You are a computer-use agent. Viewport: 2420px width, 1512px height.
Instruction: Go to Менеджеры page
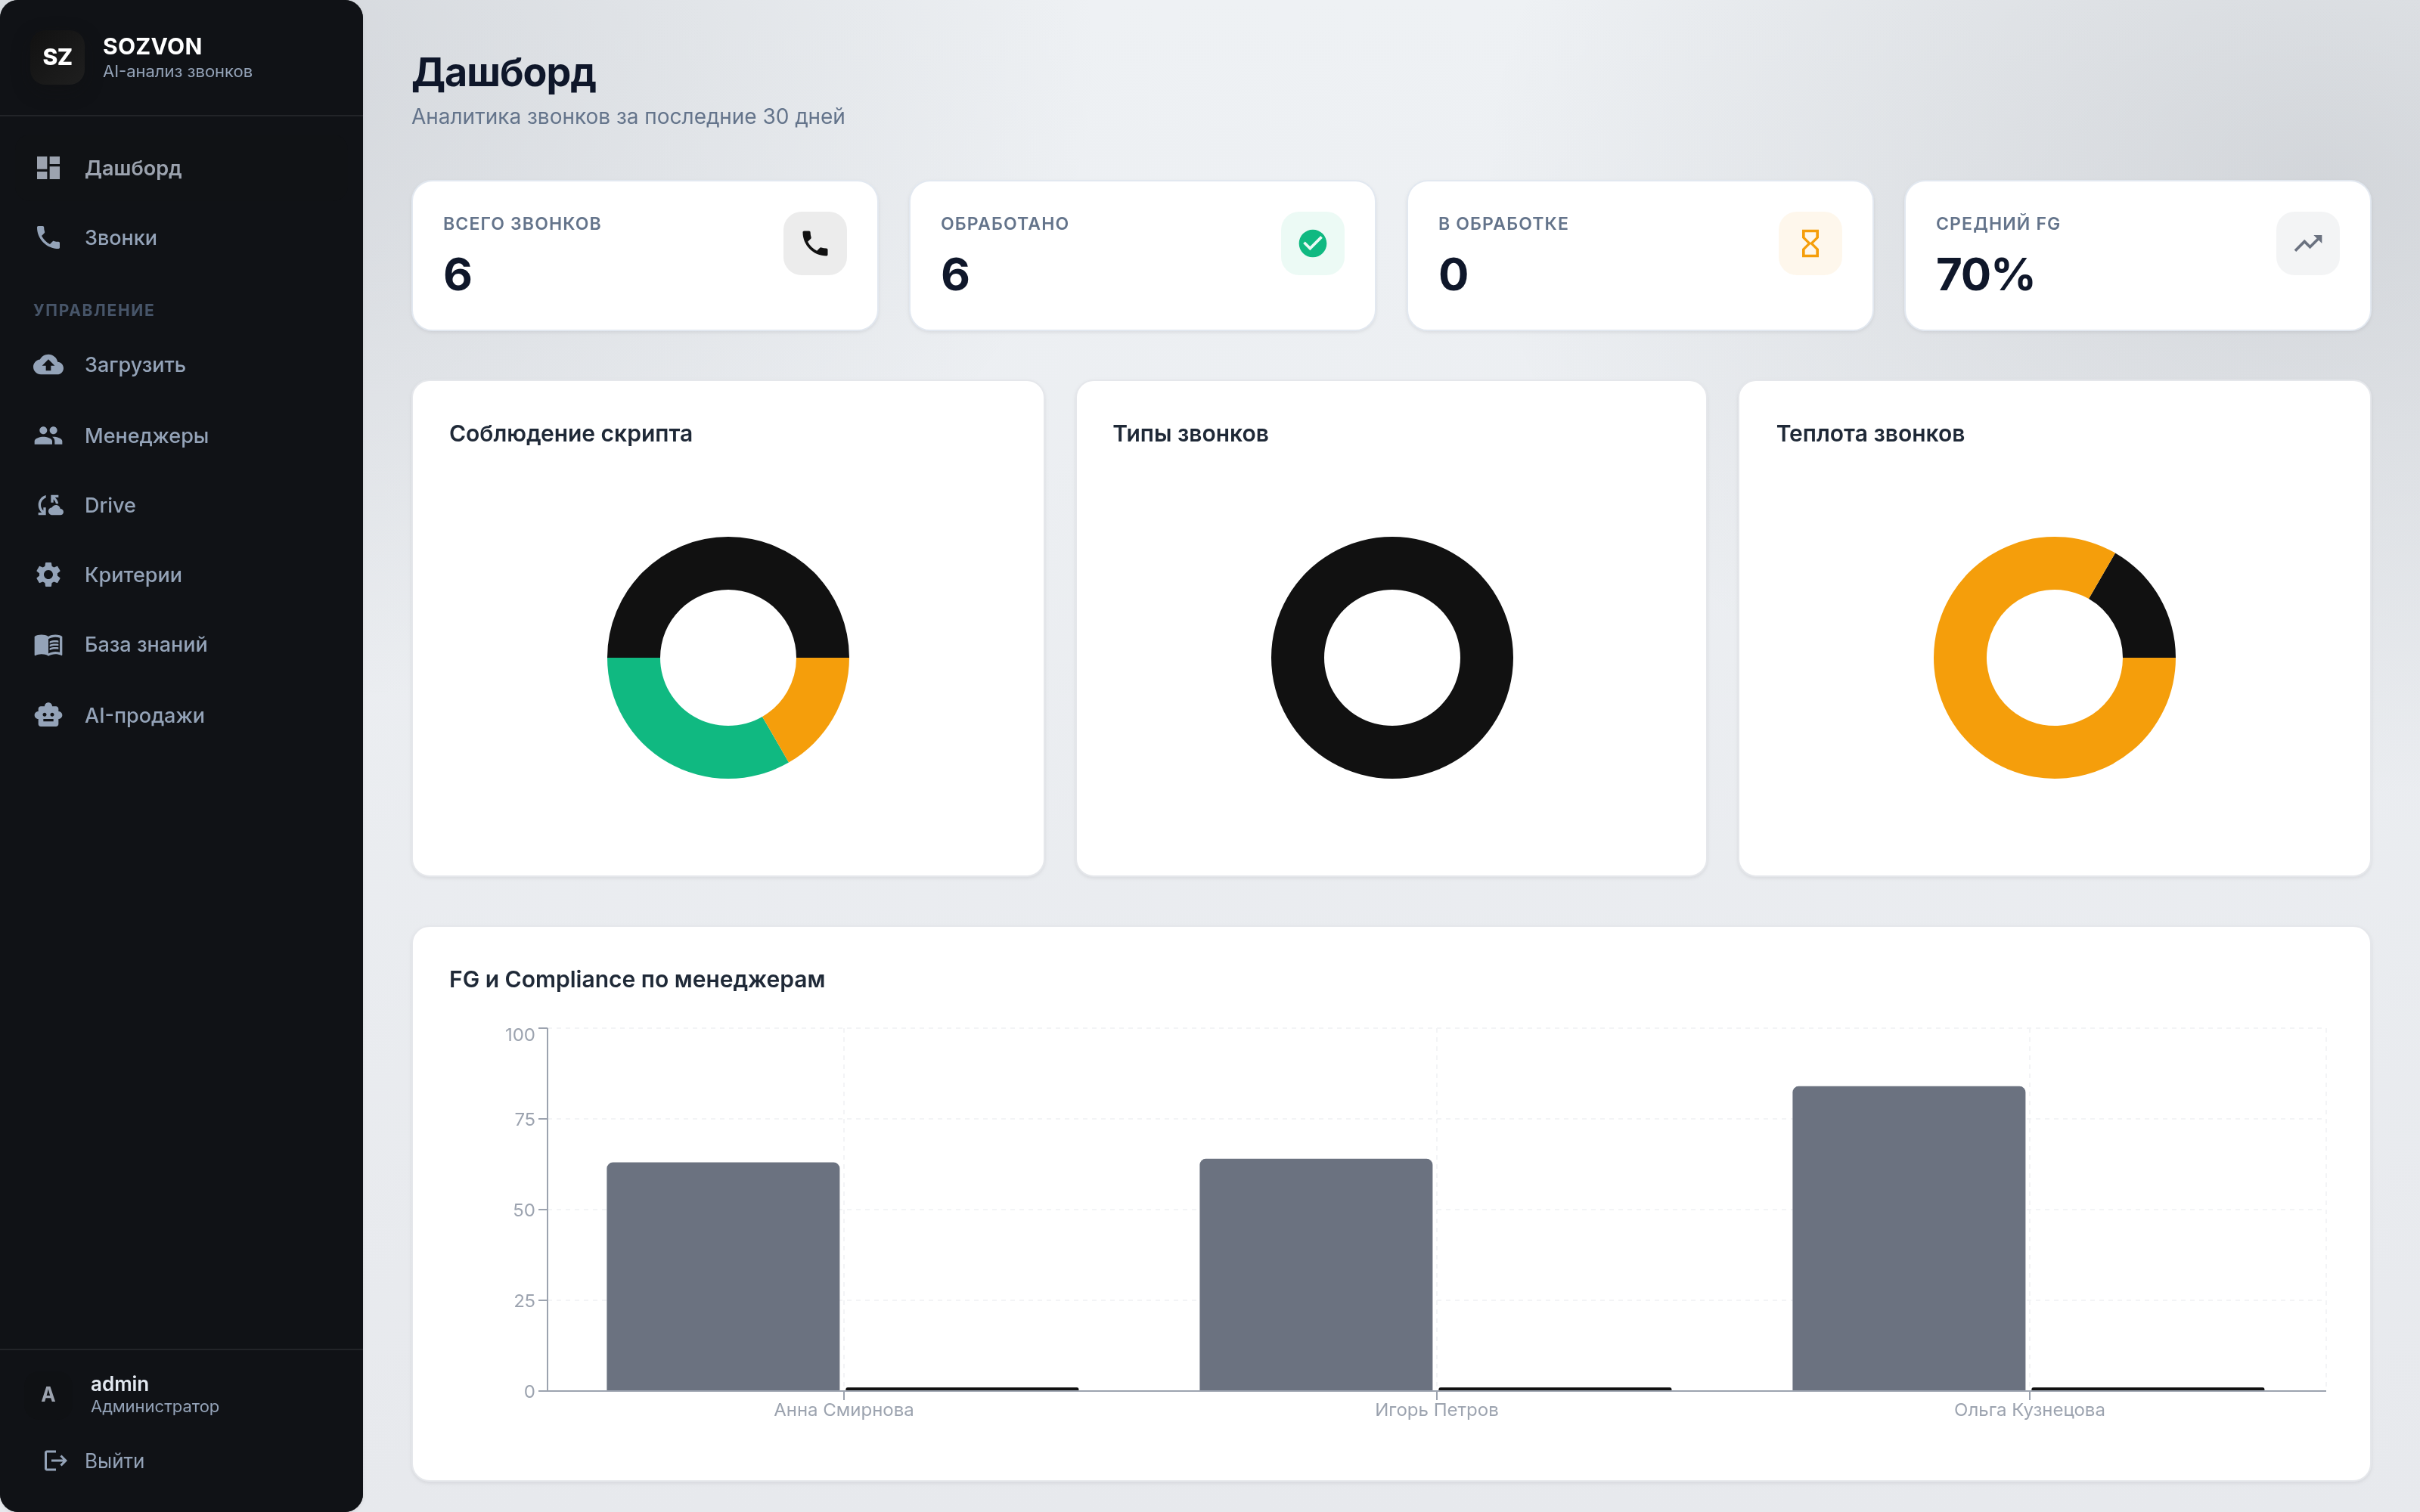click(181, 435)
